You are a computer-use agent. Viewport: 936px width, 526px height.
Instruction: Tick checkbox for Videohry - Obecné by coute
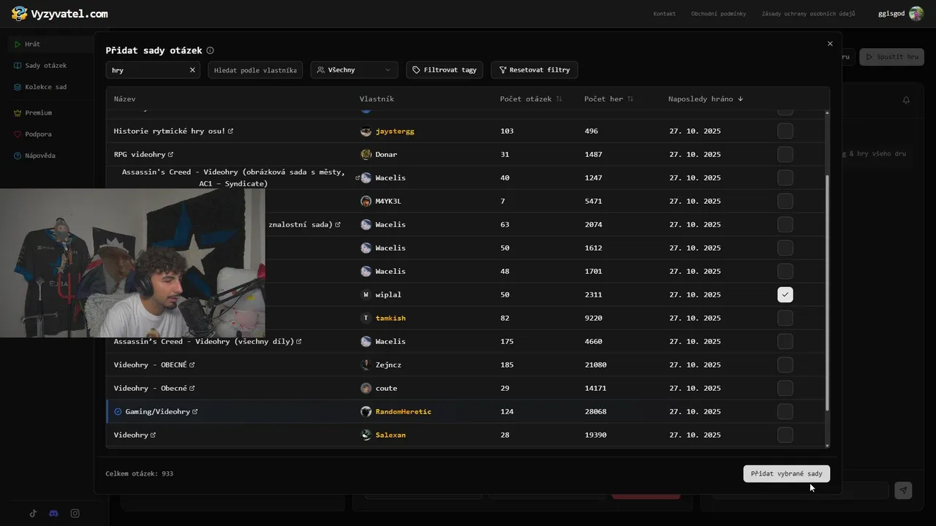pyautogui.click(x=785, y=389)
